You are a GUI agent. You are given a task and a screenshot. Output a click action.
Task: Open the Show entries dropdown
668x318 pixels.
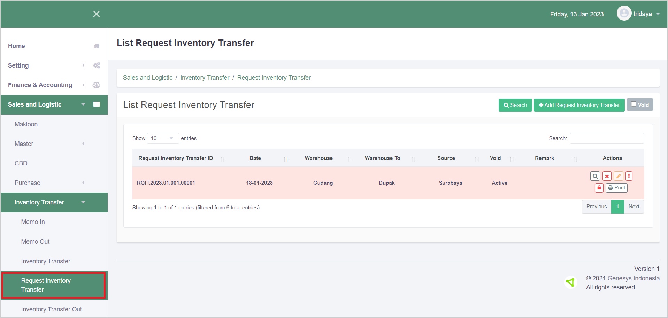tap(162, 138)
